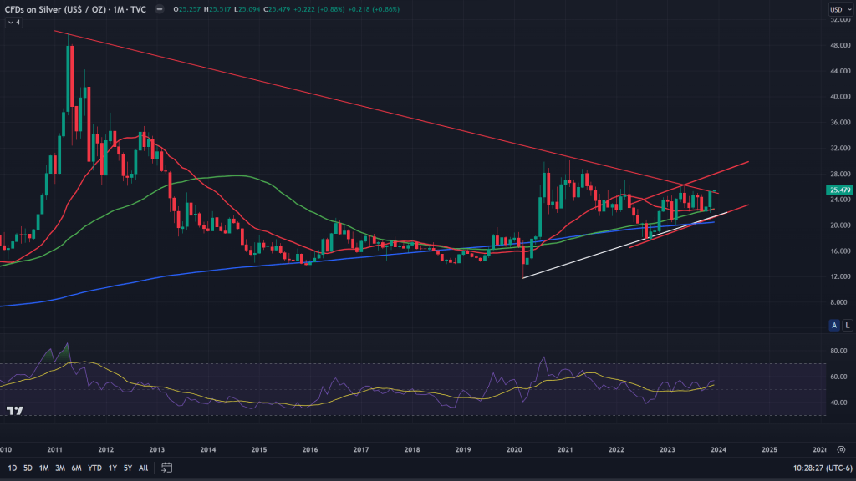Open the timezone menu showing UTC-6

pyautogui.click(x=826, y=468)
